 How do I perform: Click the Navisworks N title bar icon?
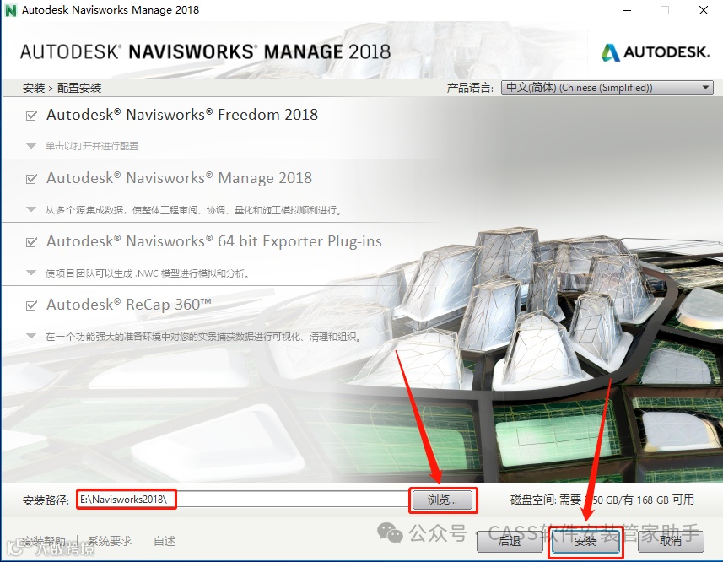(10, 10)
